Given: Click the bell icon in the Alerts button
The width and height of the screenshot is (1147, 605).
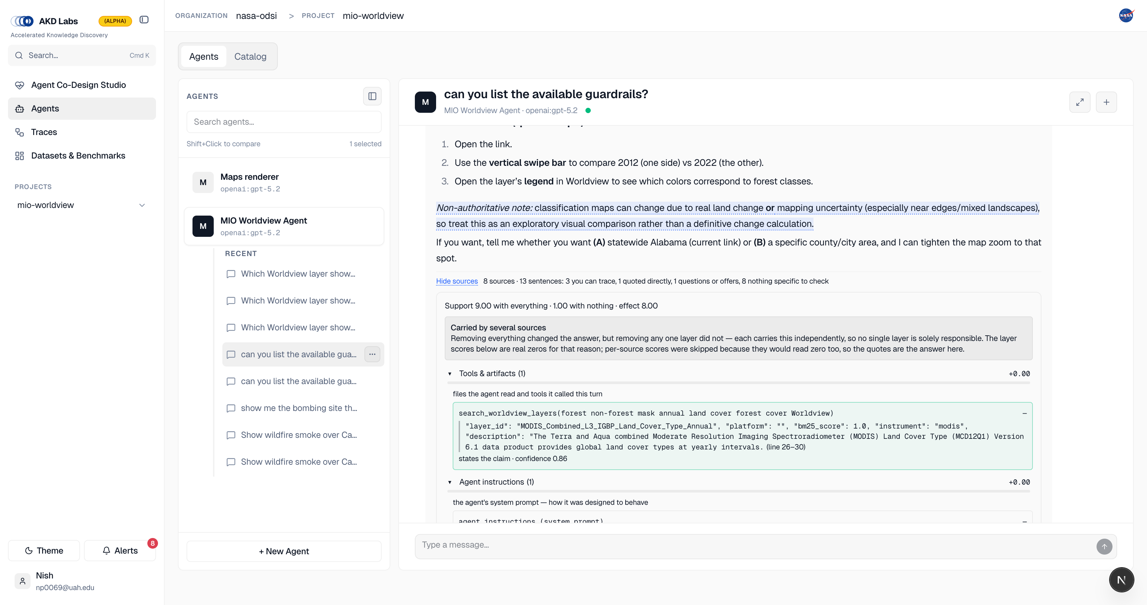Looking at the screenshot, I should coord(107,551).
